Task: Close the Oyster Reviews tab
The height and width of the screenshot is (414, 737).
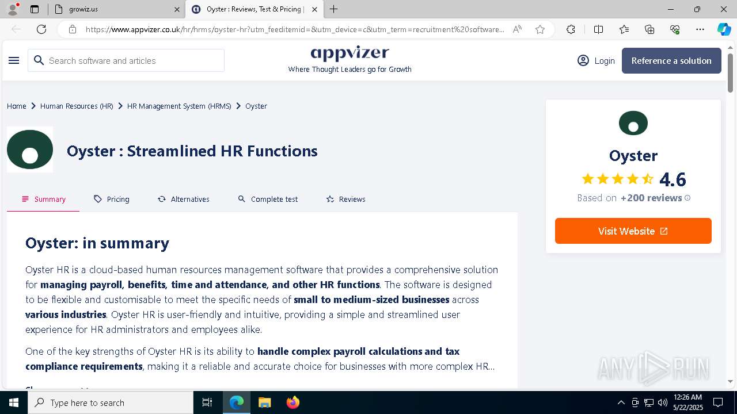Action: coord(314,9)
